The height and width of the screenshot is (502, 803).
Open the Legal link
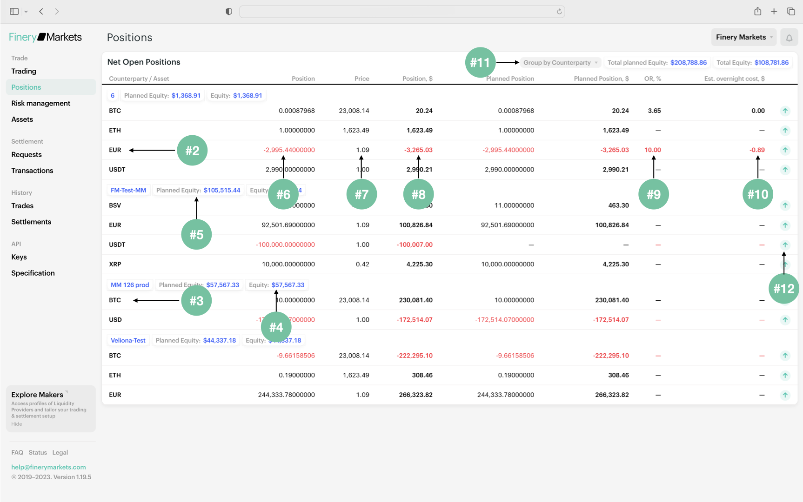60,452
